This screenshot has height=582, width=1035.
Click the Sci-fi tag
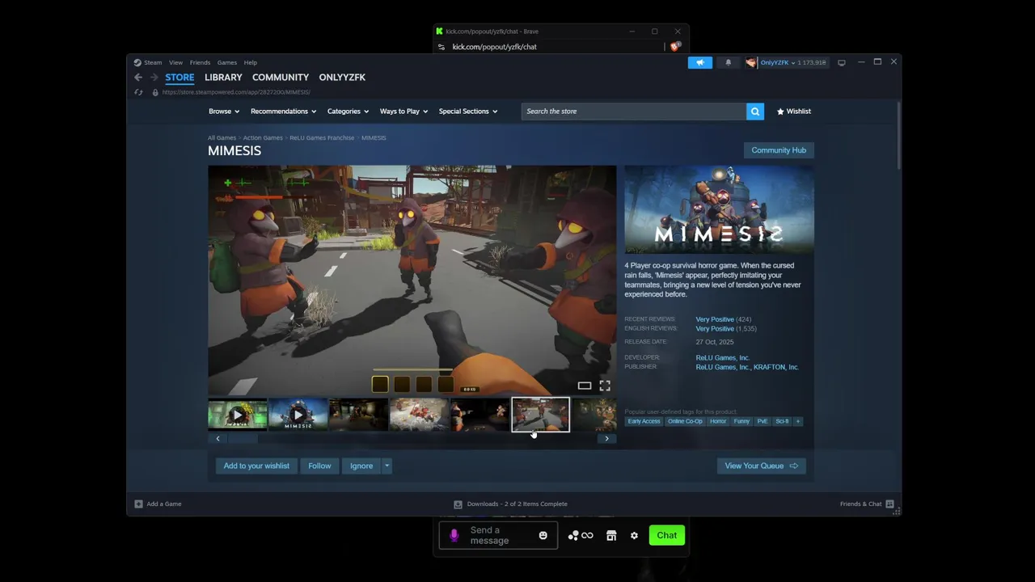coord(782,422)
